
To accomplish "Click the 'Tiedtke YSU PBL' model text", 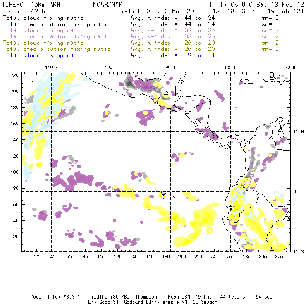I will pyautogui.click(x=109, y=297).
